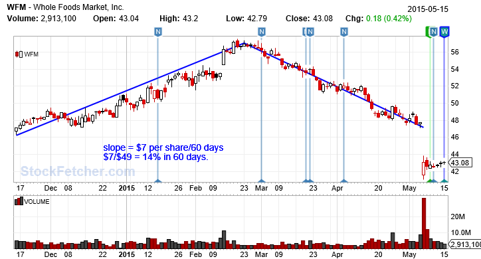Click the bottom axis triangle under the March 2 marker
The image size is (481, 259).
(261, 181)
